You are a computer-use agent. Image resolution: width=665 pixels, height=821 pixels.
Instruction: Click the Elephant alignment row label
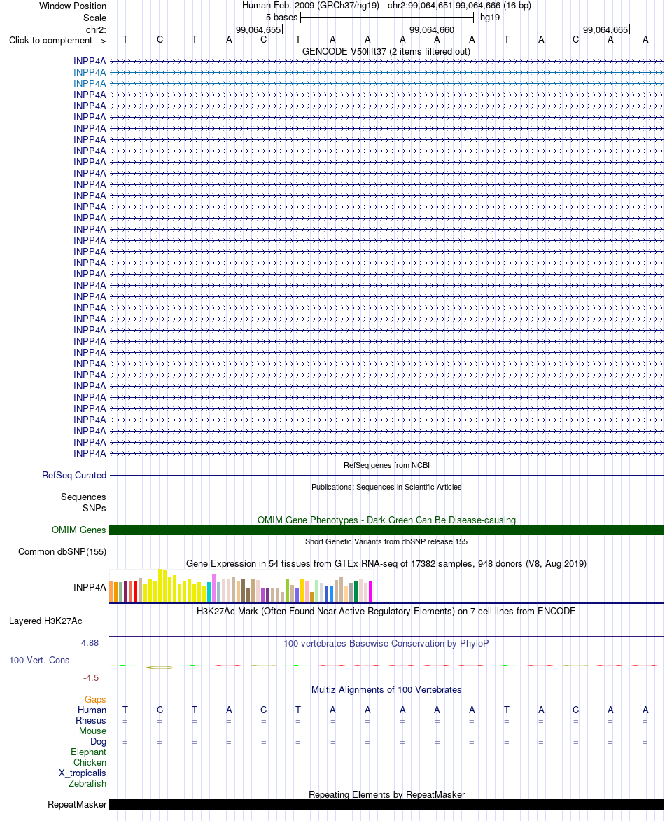tap(88, 752)
